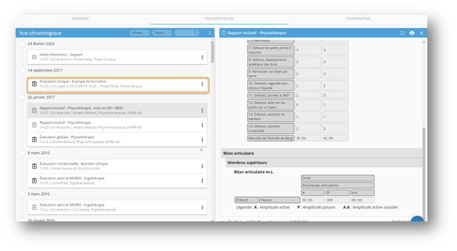The image size is (457, 251).
Task: Expand the report panel to fullscreen
Action: (402, 33)
